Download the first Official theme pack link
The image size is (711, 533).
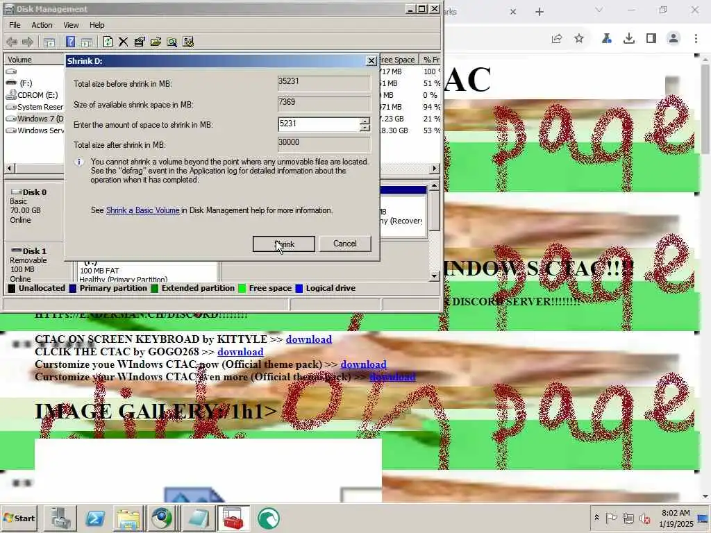pos(364,364)
